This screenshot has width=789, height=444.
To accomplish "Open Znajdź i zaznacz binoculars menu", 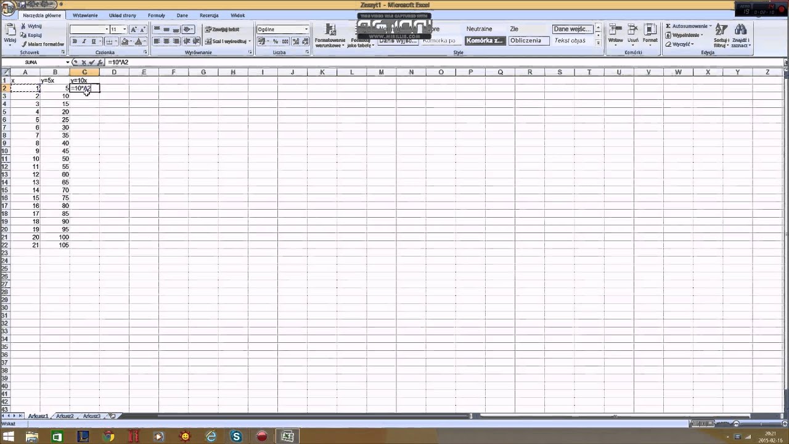I will coord(741,36).
